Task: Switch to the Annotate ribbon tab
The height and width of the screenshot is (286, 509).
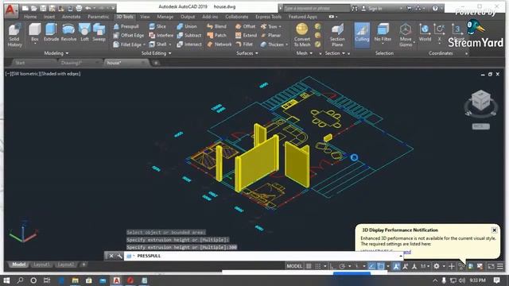Action: [71, 17]
